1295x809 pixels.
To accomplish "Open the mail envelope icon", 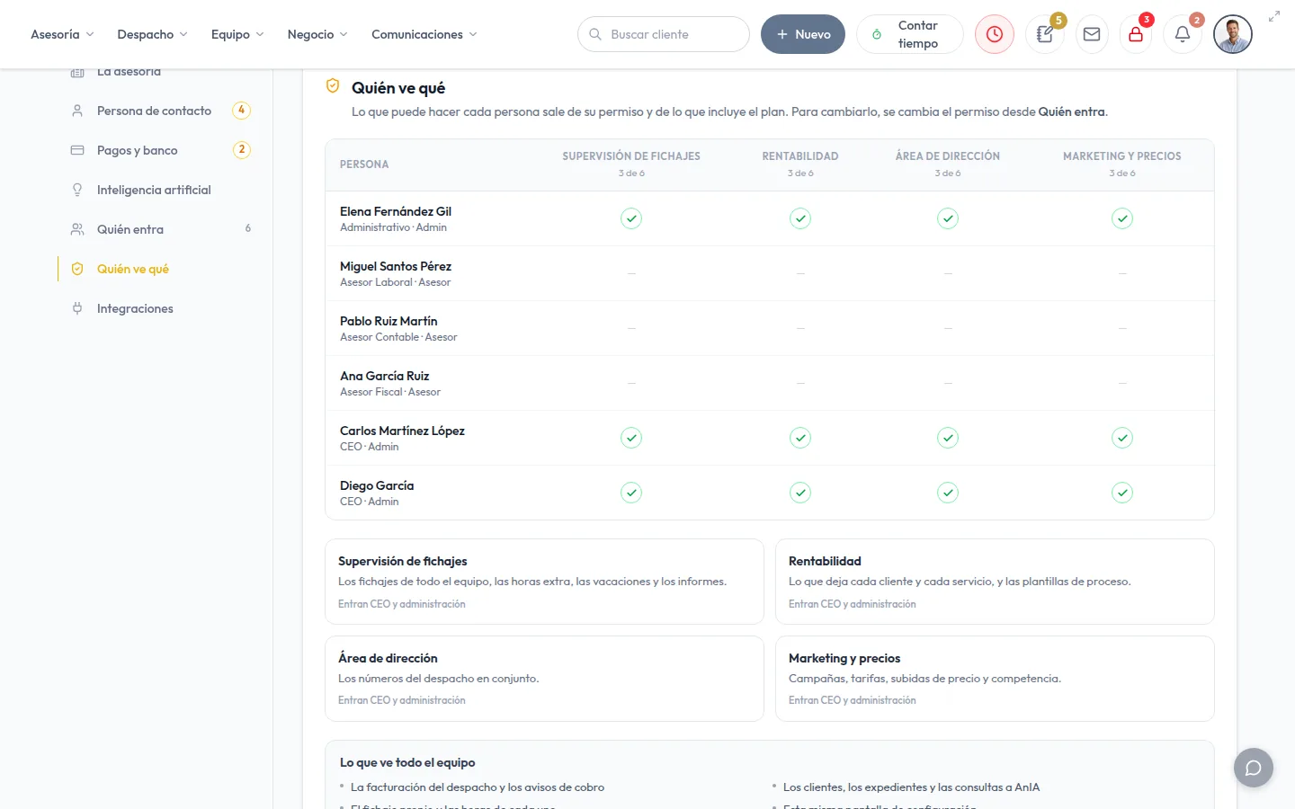I will coord(1092,34).
